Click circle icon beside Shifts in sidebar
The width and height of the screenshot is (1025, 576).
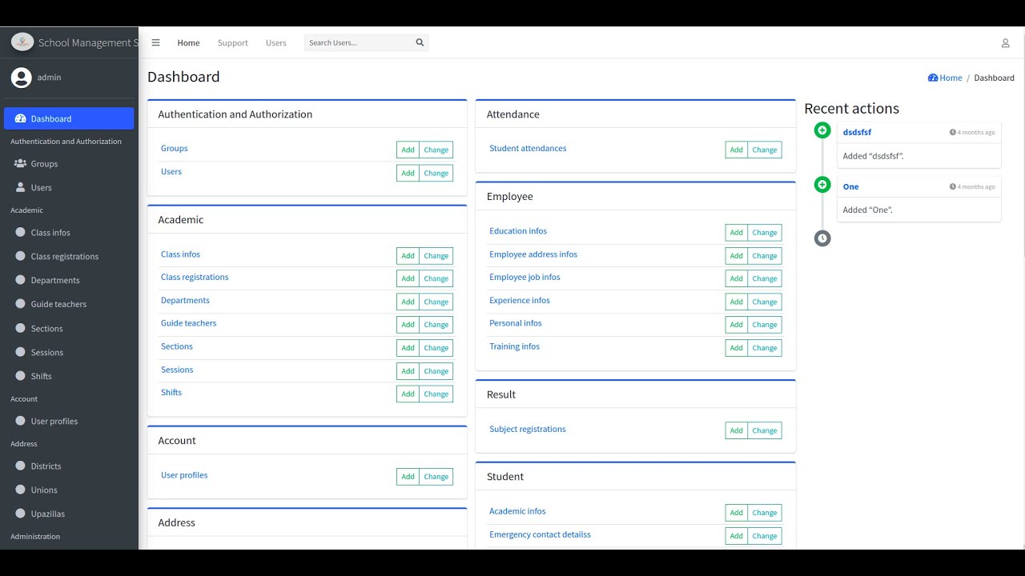coord(21,376)
